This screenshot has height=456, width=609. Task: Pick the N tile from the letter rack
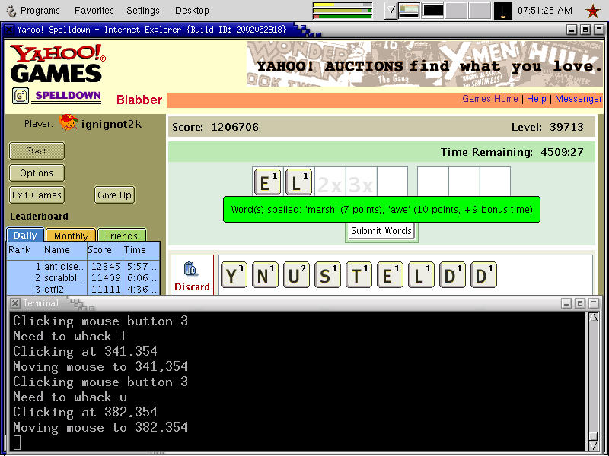pos(265,275)
